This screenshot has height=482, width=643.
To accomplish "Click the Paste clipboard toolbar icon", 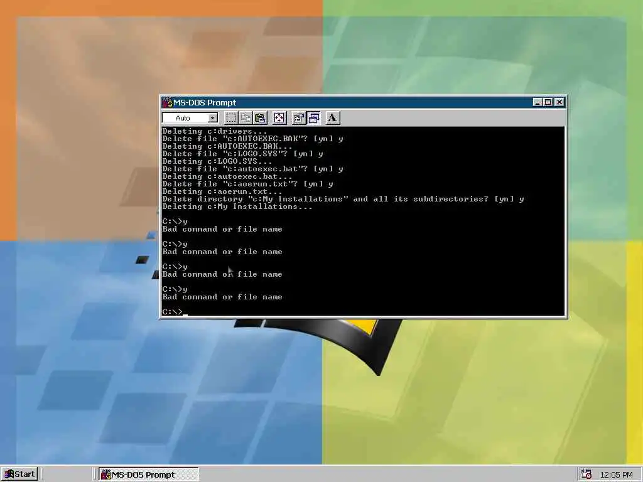I will (x=261, y=118).
